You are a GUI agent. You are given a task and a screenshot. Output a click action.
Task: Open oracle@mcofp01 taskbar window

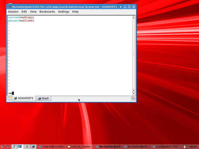tap(53, 147)
